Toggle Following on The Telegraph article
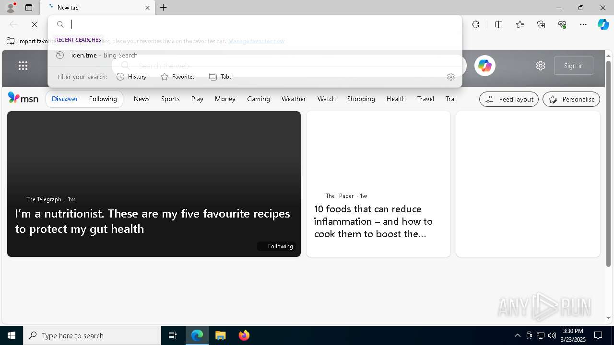This screenshot has height=345, width=614. tap(276, 246)
